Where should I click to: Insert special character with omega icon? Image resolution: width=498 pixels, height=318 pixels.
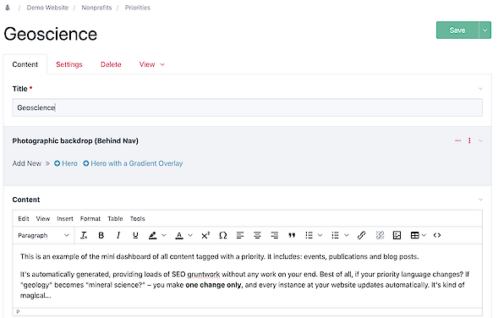pyautogui.click(x=223, y=235)
